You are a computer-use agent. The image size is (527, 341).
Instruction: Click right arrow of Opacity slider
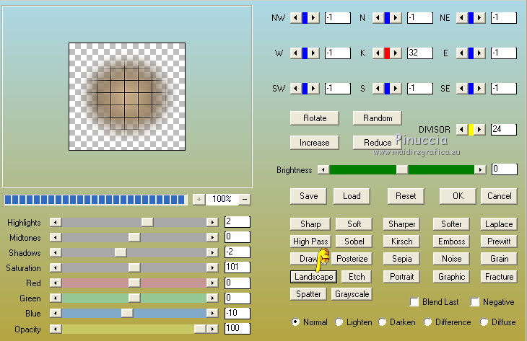(212, 328)
